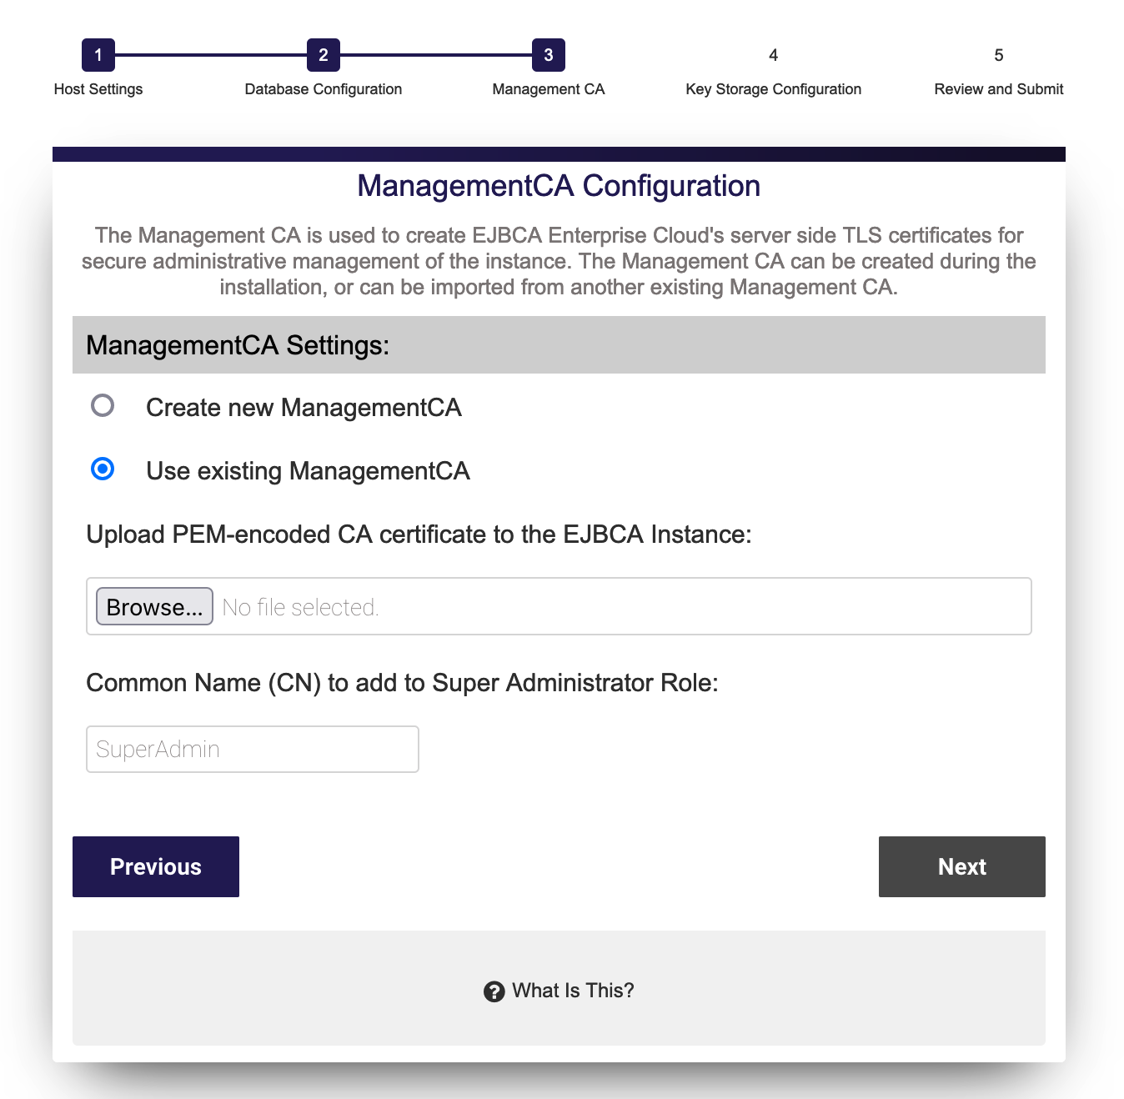The height and width of the screenshot is (1099, 1124).
Task: Select Use existing ManagementCA radio button
Action: pos(103,469)
